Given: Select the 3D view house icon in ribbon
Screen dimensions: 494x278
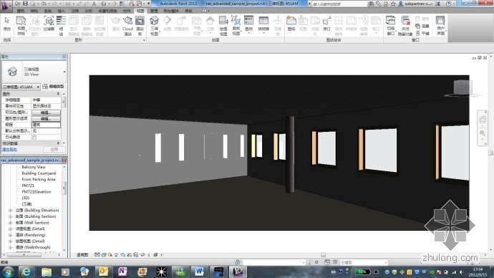Looking at the screenshot, I should 155,24.
